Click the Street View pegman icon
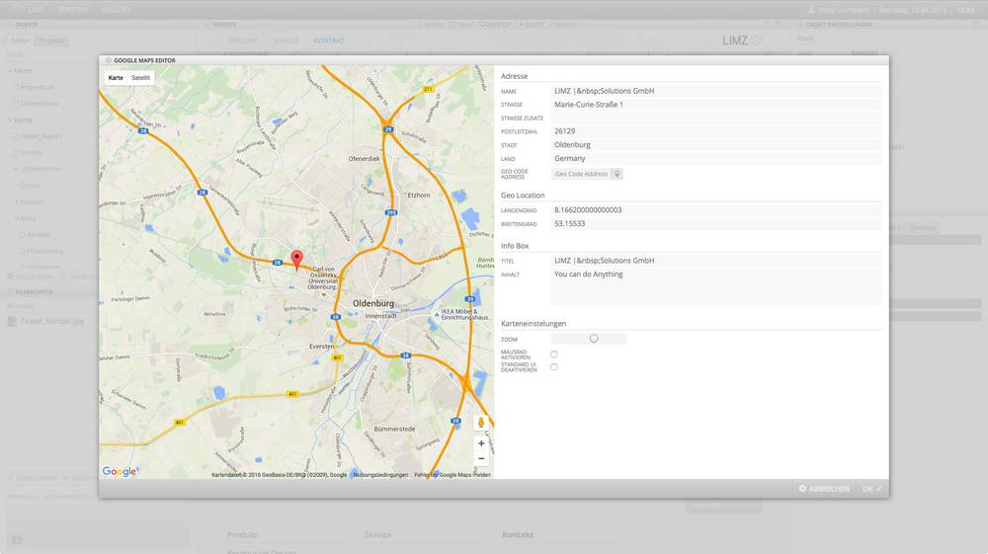988x554 pixels. [481, 423]
